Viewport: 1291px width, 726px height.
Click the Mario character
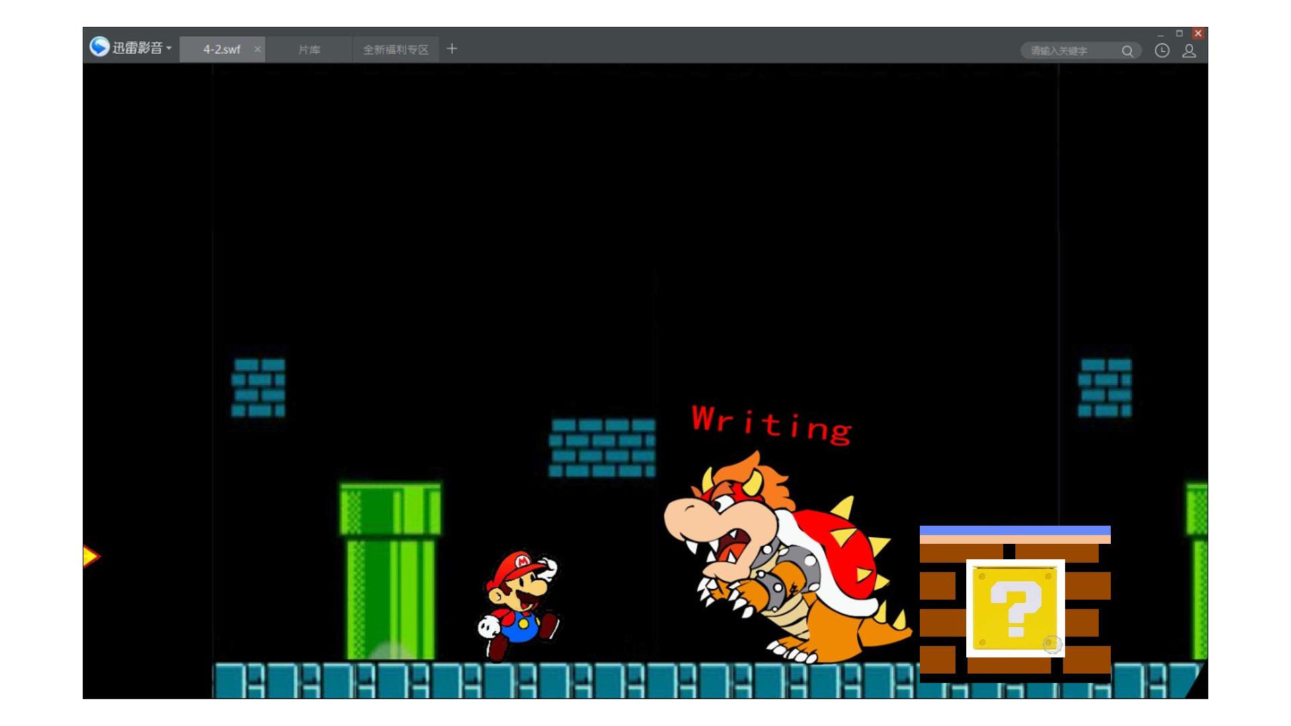tap(518, 606)
